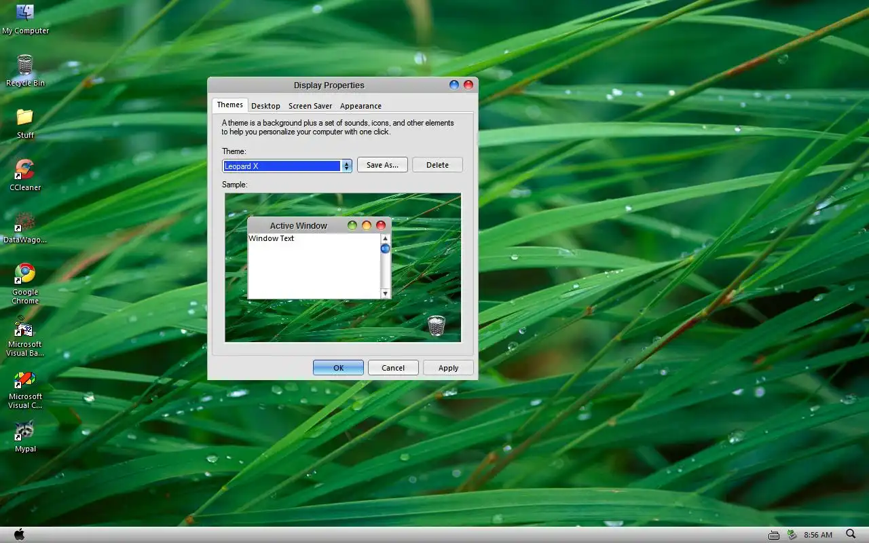
Task: Click the sample window scrollbar down arrow
Action: (385, 294)
